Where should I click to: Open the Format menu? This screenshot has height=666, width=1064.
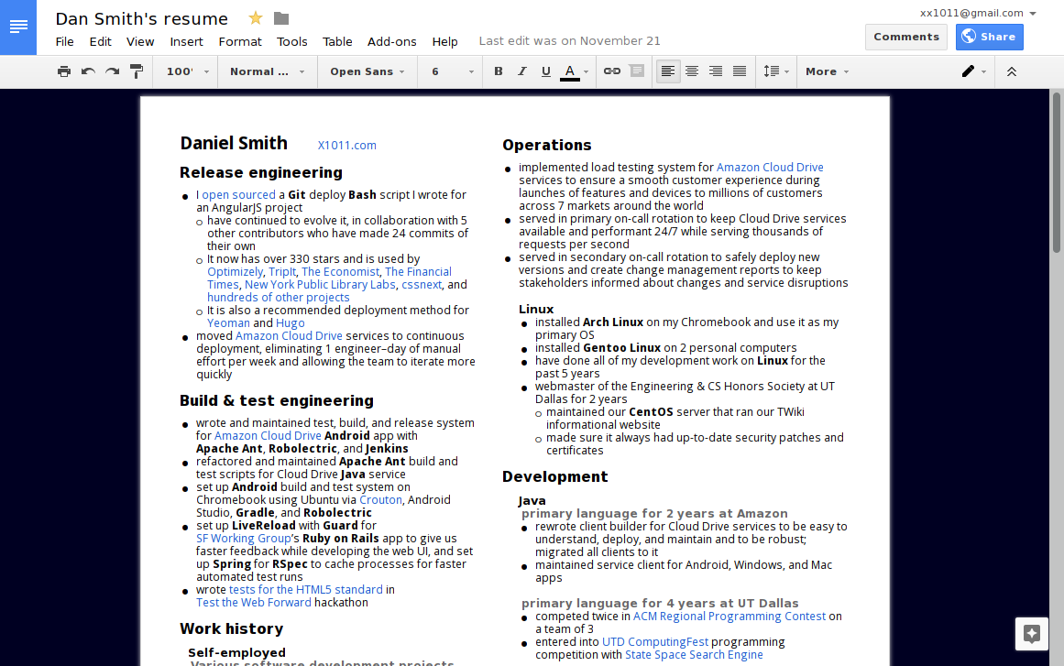pyautogui.click(x=239, y=41)
